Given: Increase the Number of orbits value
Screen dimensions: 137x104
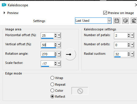Looking at the screenshot, I should pos(129,44).
